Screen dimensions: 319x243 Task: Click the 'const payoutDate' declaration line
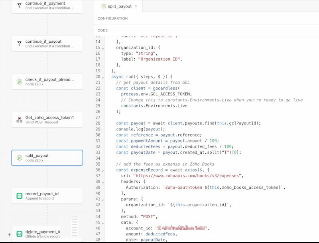tap(179, 152)
